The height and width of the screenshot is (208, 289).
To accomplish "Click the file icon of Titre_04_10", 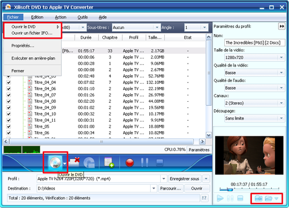I will tap(30, 114).
